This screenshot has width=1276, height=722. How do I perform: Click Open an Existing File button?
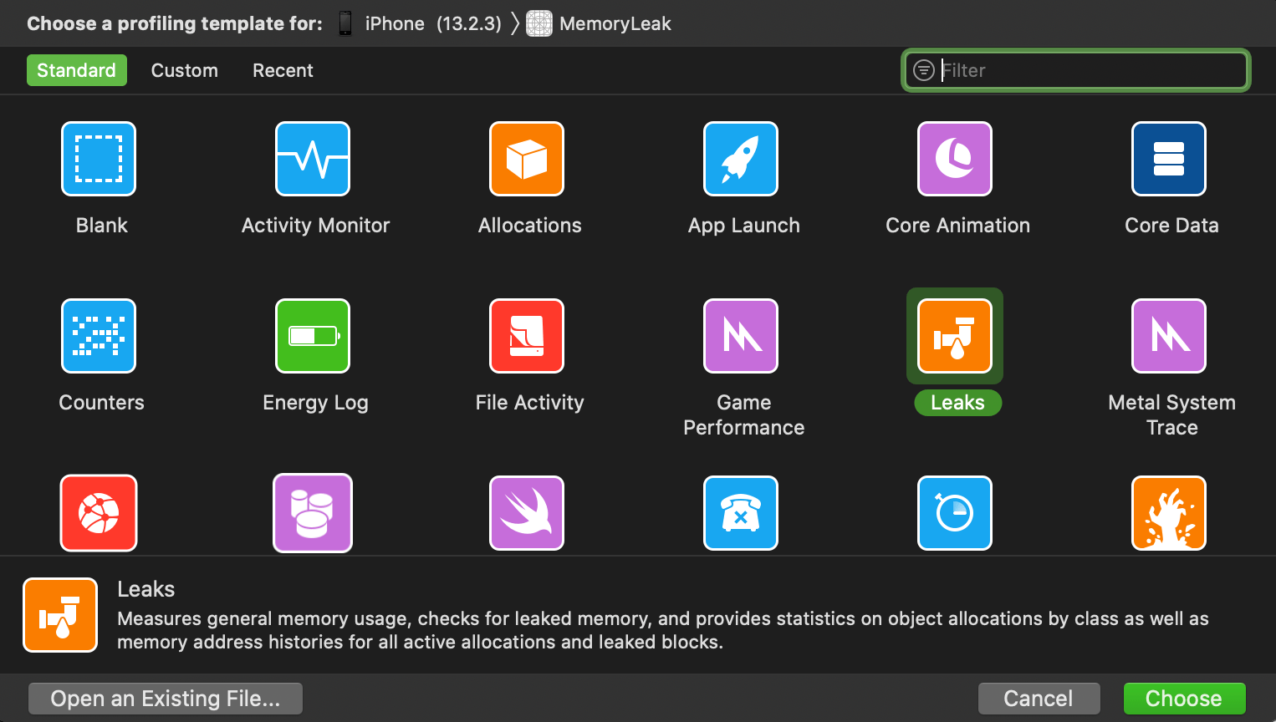[x=166, y=699]
